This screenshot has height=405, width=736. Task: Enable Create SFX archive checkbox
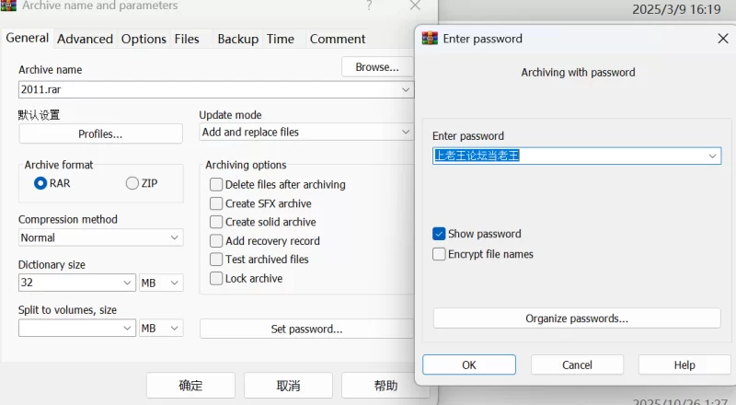pyautogui.click(x=216, y=203)
